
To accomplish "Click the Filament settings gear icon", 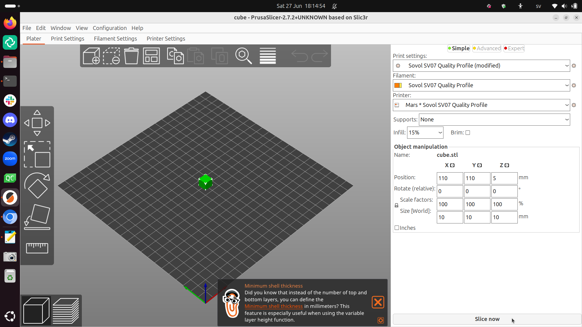I will [x=574, y=85].
